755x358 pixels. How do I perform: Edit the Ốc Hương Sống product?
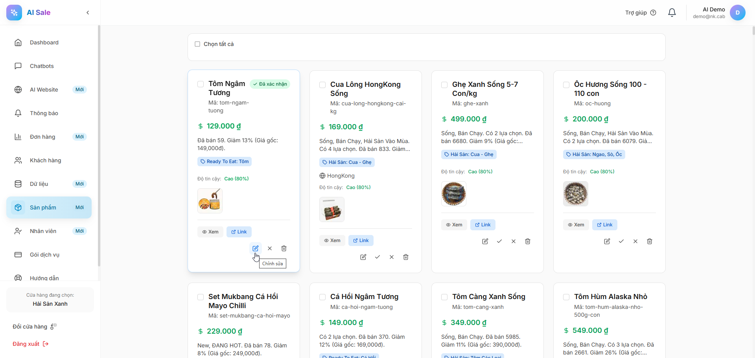pyautogui.click(x=607, y=241)
